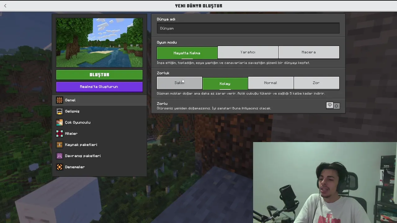Click the Genel tab icon
Viewport: 397px width, 223px height.
tap(60, 100)
